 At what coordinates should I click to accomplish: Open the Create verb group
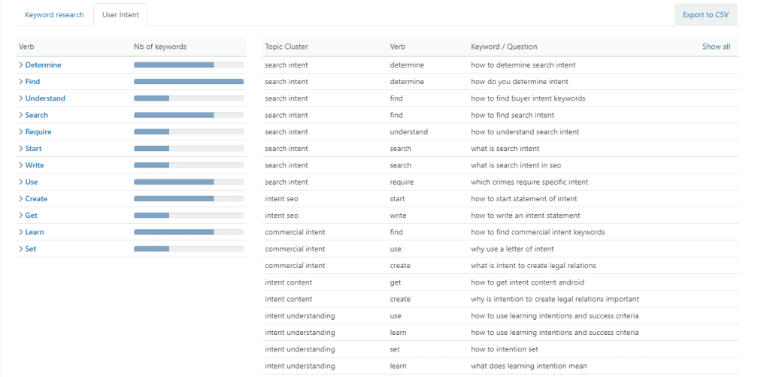coord(36,198)
